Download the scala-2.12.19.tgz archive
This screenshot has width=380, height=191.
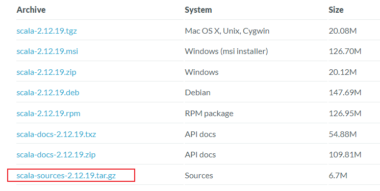click(x=46, y=31)
